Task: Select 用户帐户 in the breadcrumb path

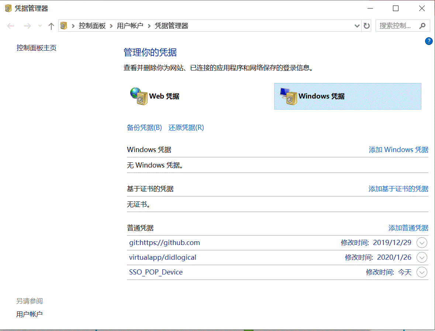Action: point(130,26)
